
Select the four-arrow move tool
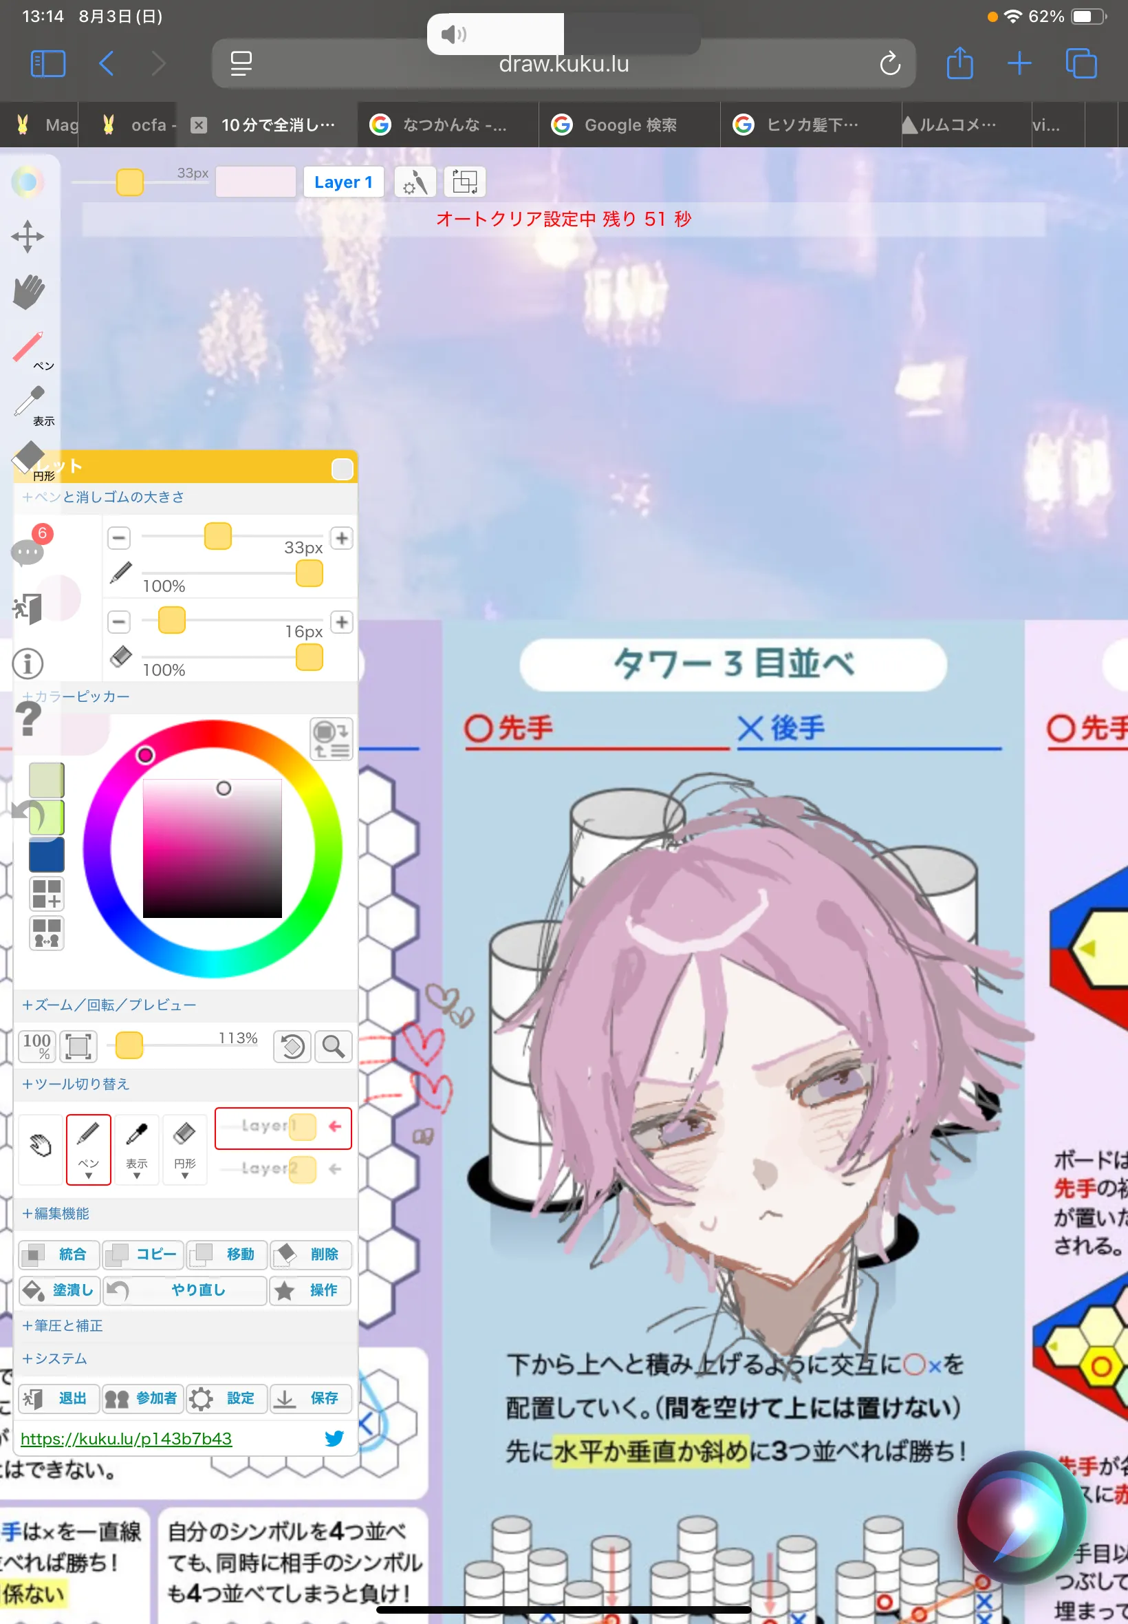pyautogui.click(x=28, y=236)
